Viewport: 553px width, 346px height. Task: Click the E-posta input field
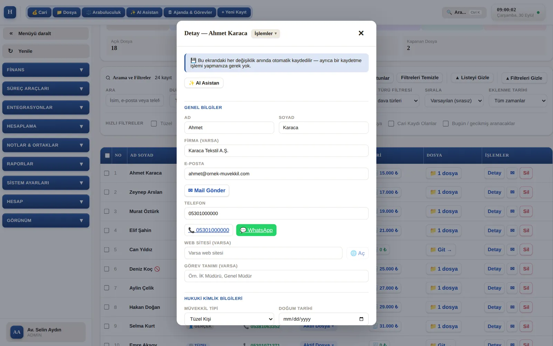coord(276,174)
